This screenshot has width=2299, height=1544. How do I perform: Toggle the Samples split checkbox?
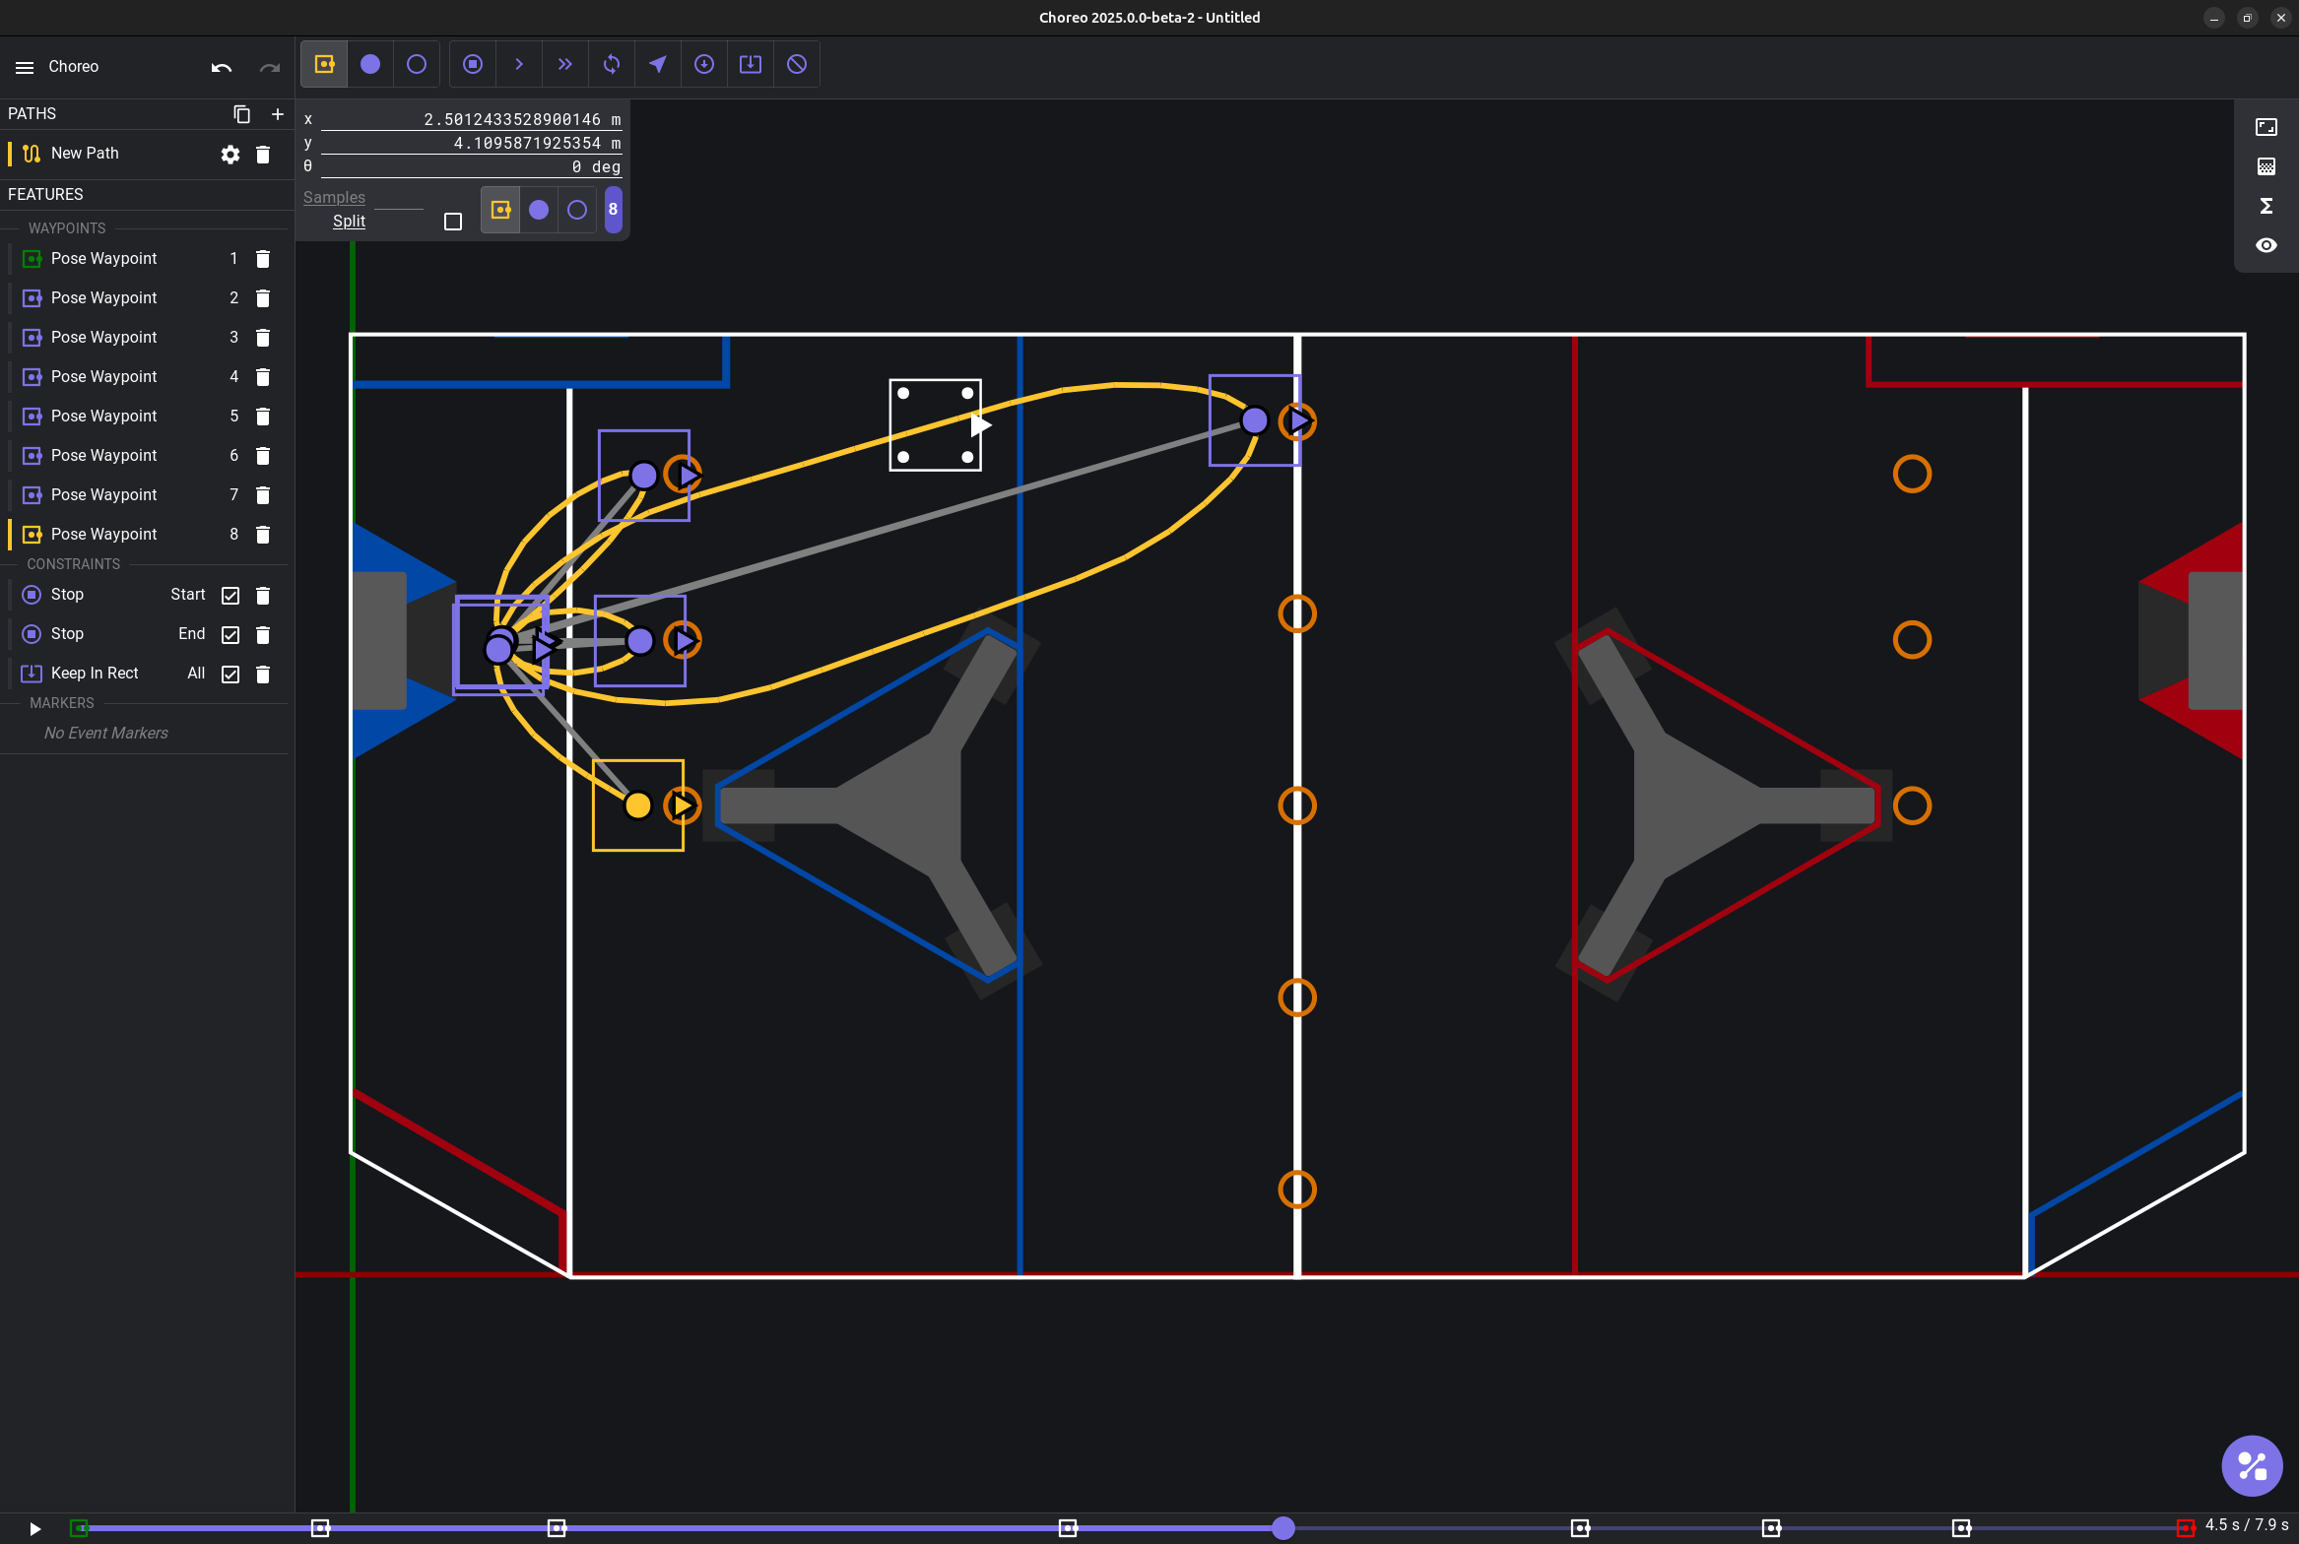coord(452,221)
